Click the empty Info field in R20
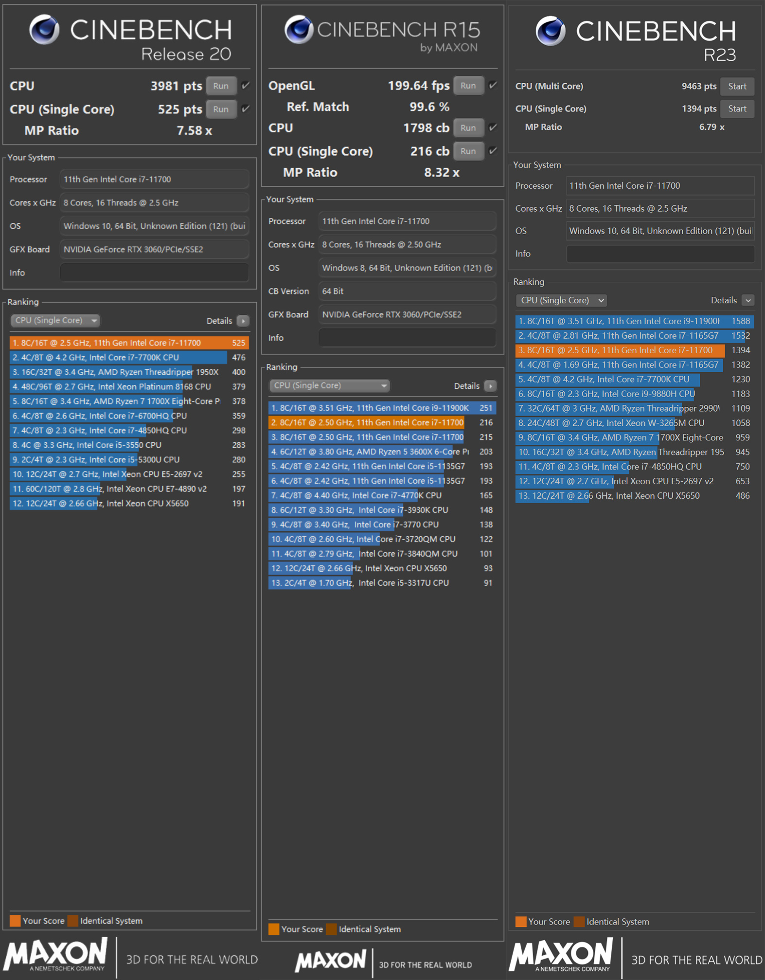The height and width of the screenshot is (980, 765). coord(154,272)
